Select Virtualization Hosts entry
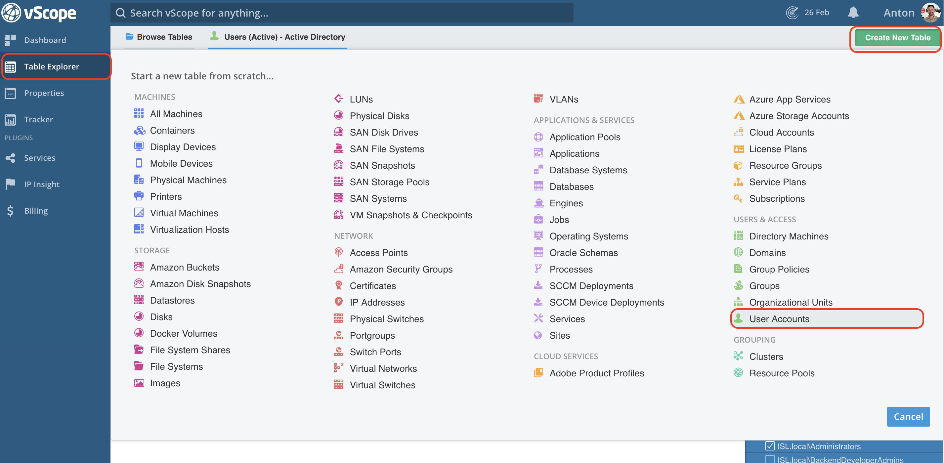This screenshot has height=463, width=944. point(189,230)
